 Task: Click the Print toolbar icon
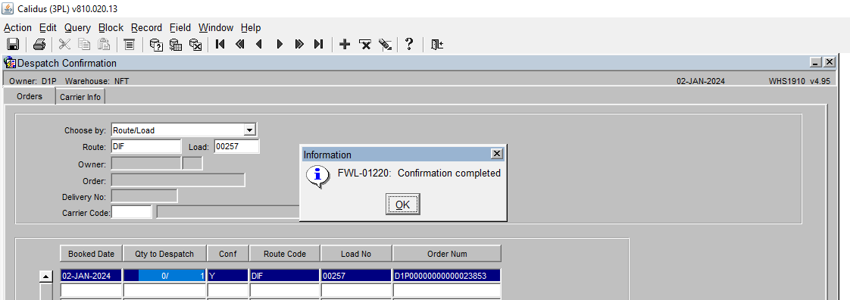click(x=39, y=45)
